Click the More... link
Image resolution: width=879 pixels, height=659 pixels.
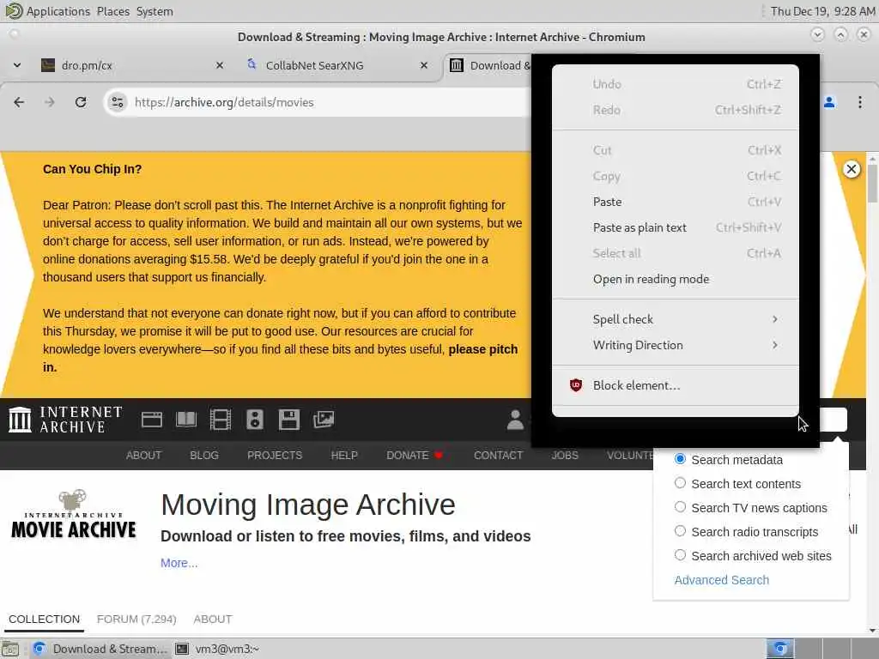coord(179,563)
